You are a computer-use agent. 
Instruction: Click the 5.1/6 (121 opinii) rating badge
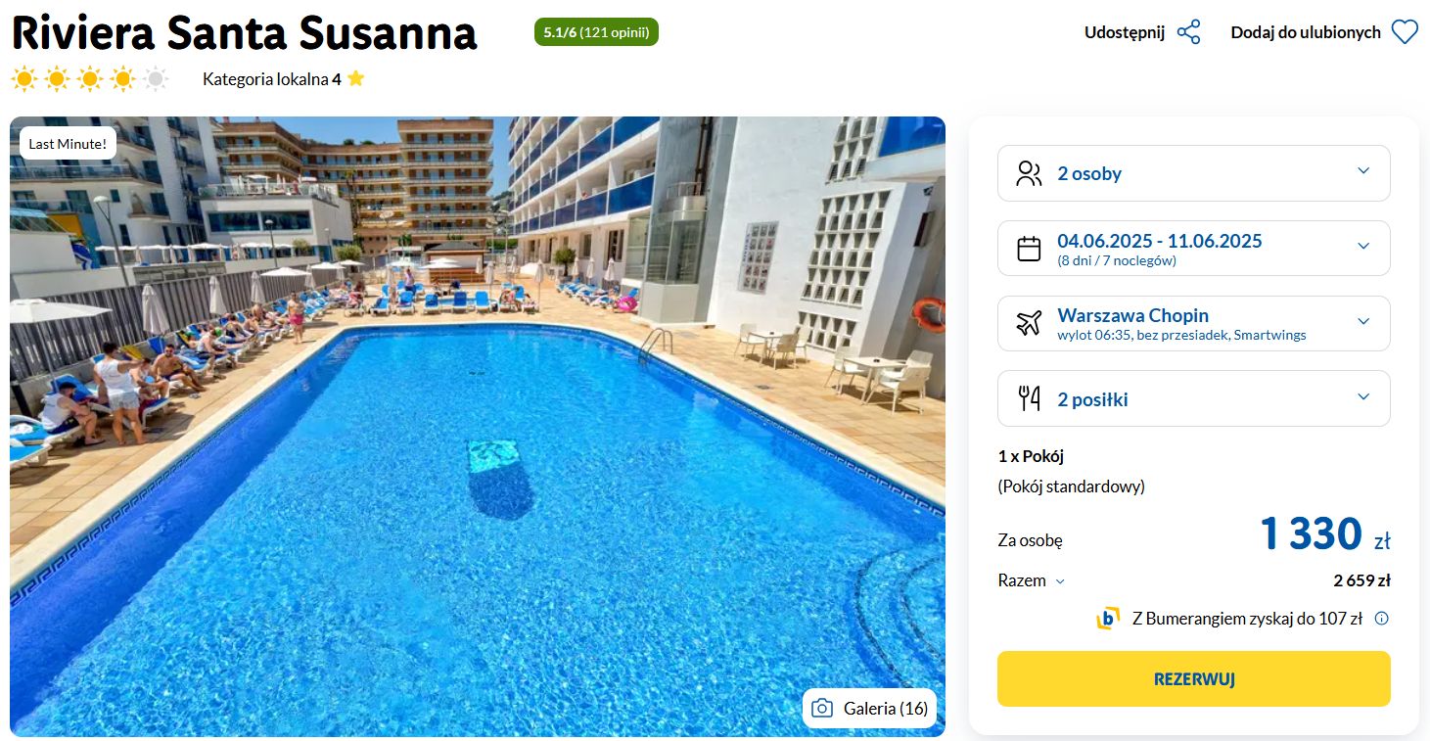[x=596, y=32]
